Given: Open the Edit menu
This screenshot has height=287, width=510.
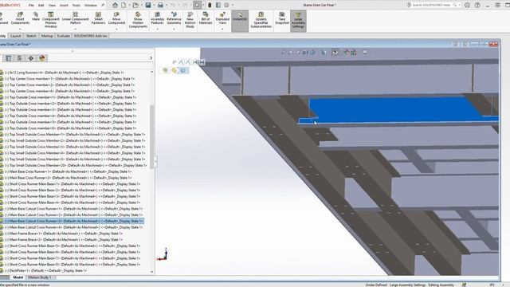Looking at the screenshot, I should tap(41, 6).
